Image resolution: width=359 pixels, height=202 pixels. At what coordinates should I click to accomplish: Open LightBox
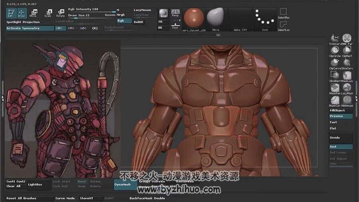39,184
